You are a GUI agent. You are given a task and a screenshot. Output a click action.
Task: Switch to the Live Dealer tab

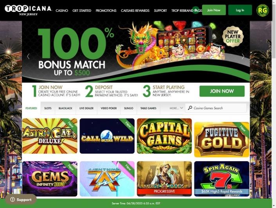click(87, 108)
